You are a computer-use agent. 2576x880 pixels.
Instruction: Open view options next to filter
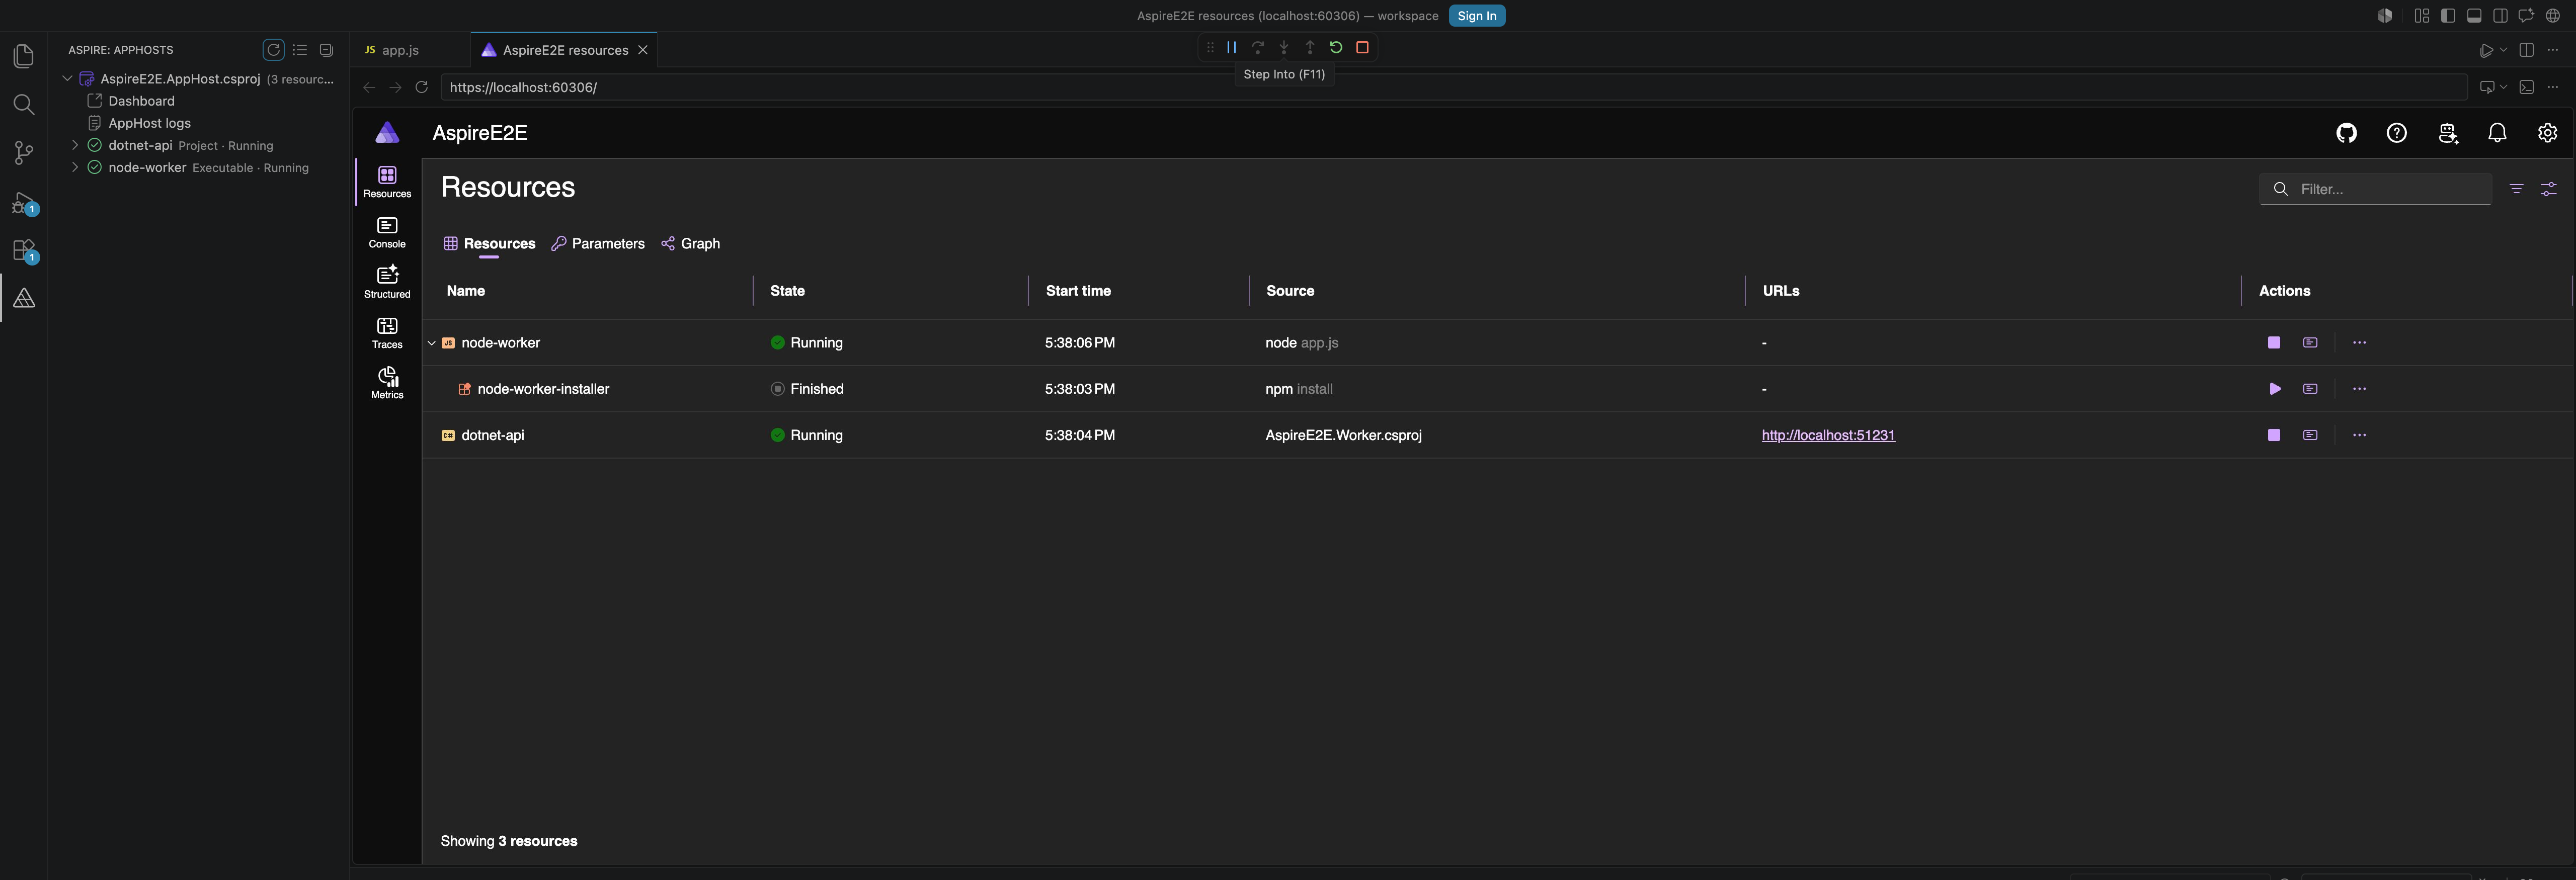pyautogui.click(x=2548, y=188)
